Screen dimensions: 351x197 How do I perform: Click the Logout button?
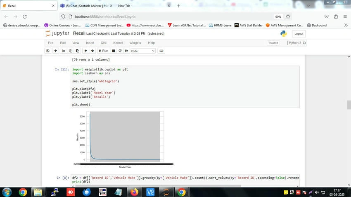click(x=299, y=34)
